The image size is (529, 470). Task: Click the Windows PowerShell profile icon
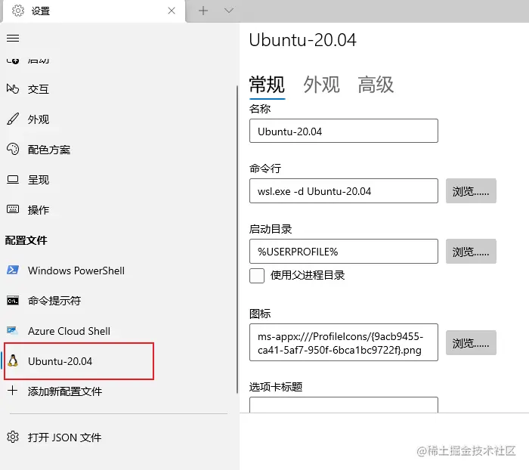[x=13, y=270]
